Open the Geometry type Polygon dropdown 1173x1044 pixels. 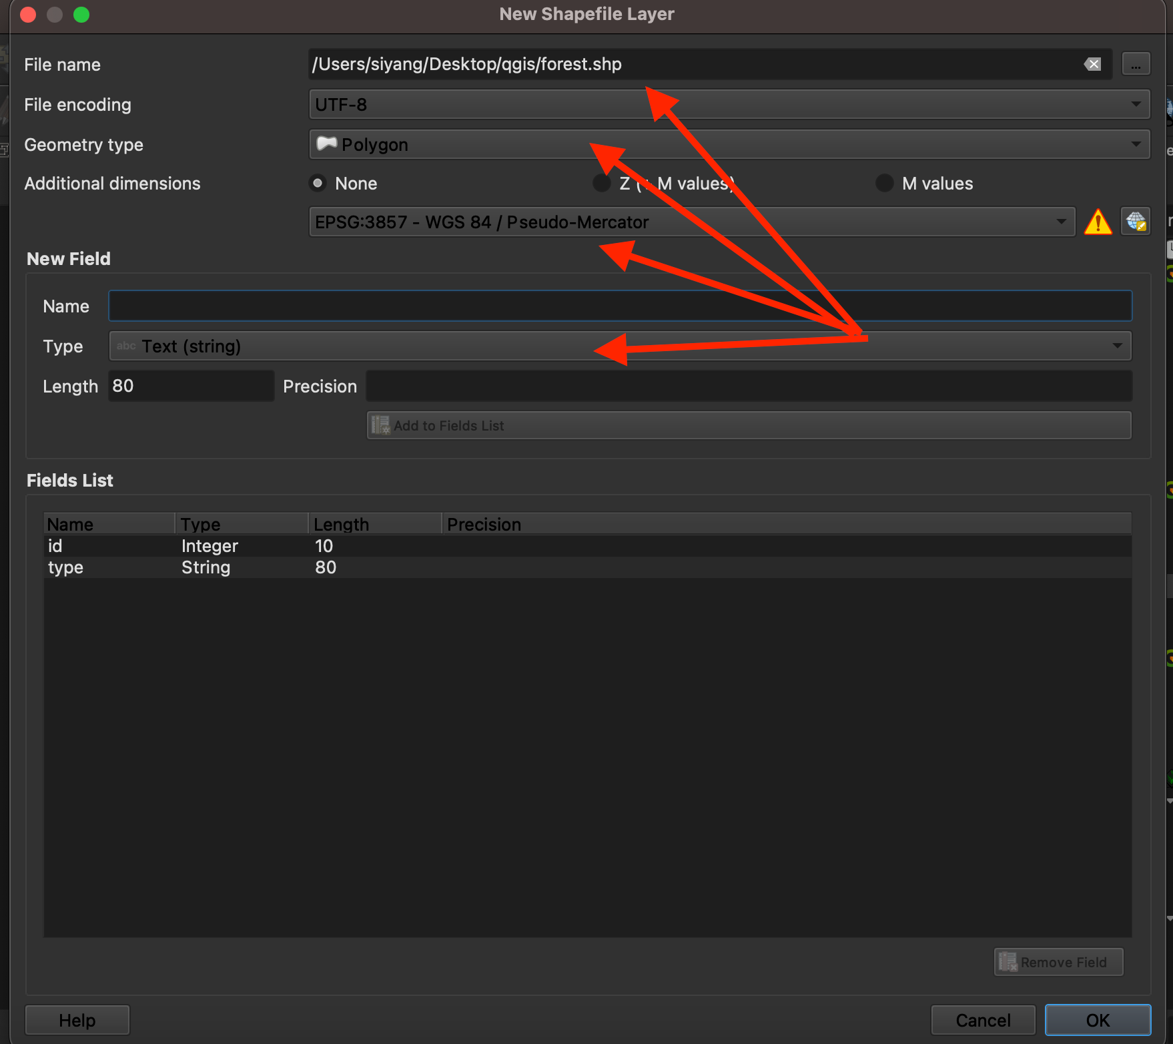pos(729,144)
